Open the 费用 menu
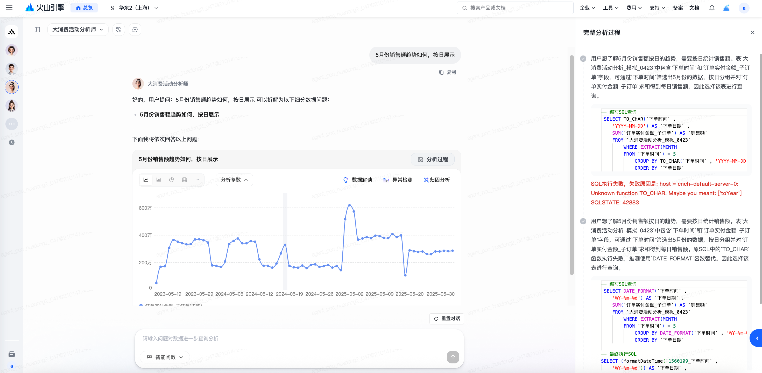762x373 pixels. (634, 8)
